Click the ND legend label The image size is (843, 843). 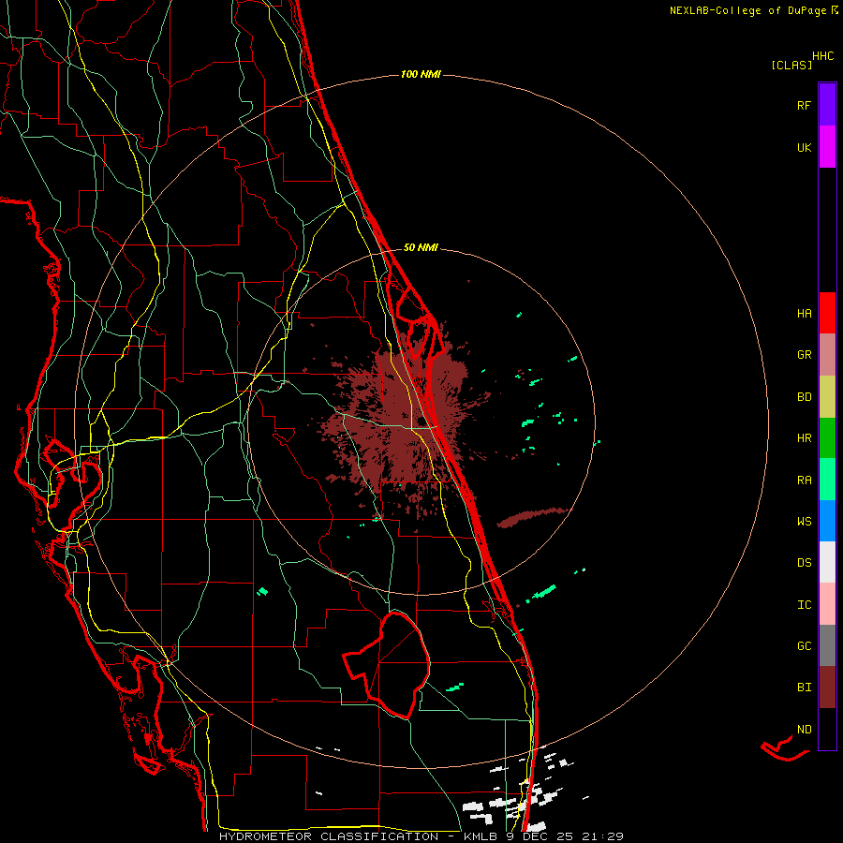click(x=804, y=730)
